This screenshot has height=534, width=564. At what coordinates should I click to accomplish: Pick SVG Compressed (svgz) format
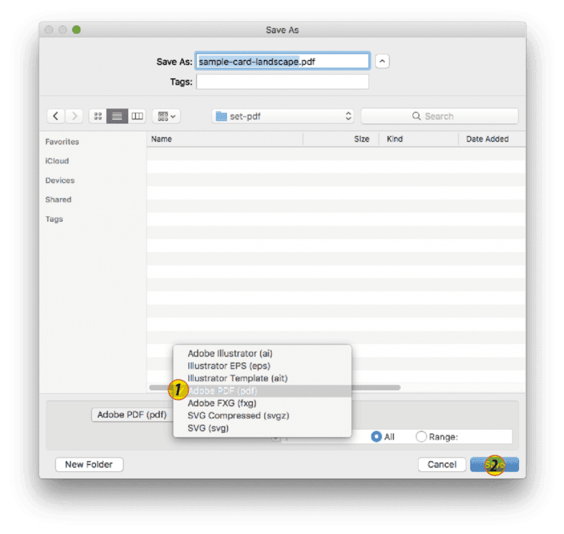click(238, 416)
